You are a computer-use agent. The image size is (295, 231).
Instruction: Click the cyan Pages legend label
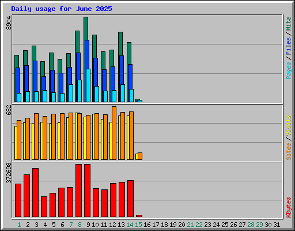[x=289, y=70]
